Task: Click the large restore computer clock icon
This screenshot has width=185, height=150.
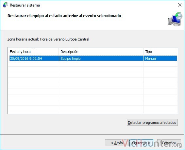Action: click(x=175, y=19)
